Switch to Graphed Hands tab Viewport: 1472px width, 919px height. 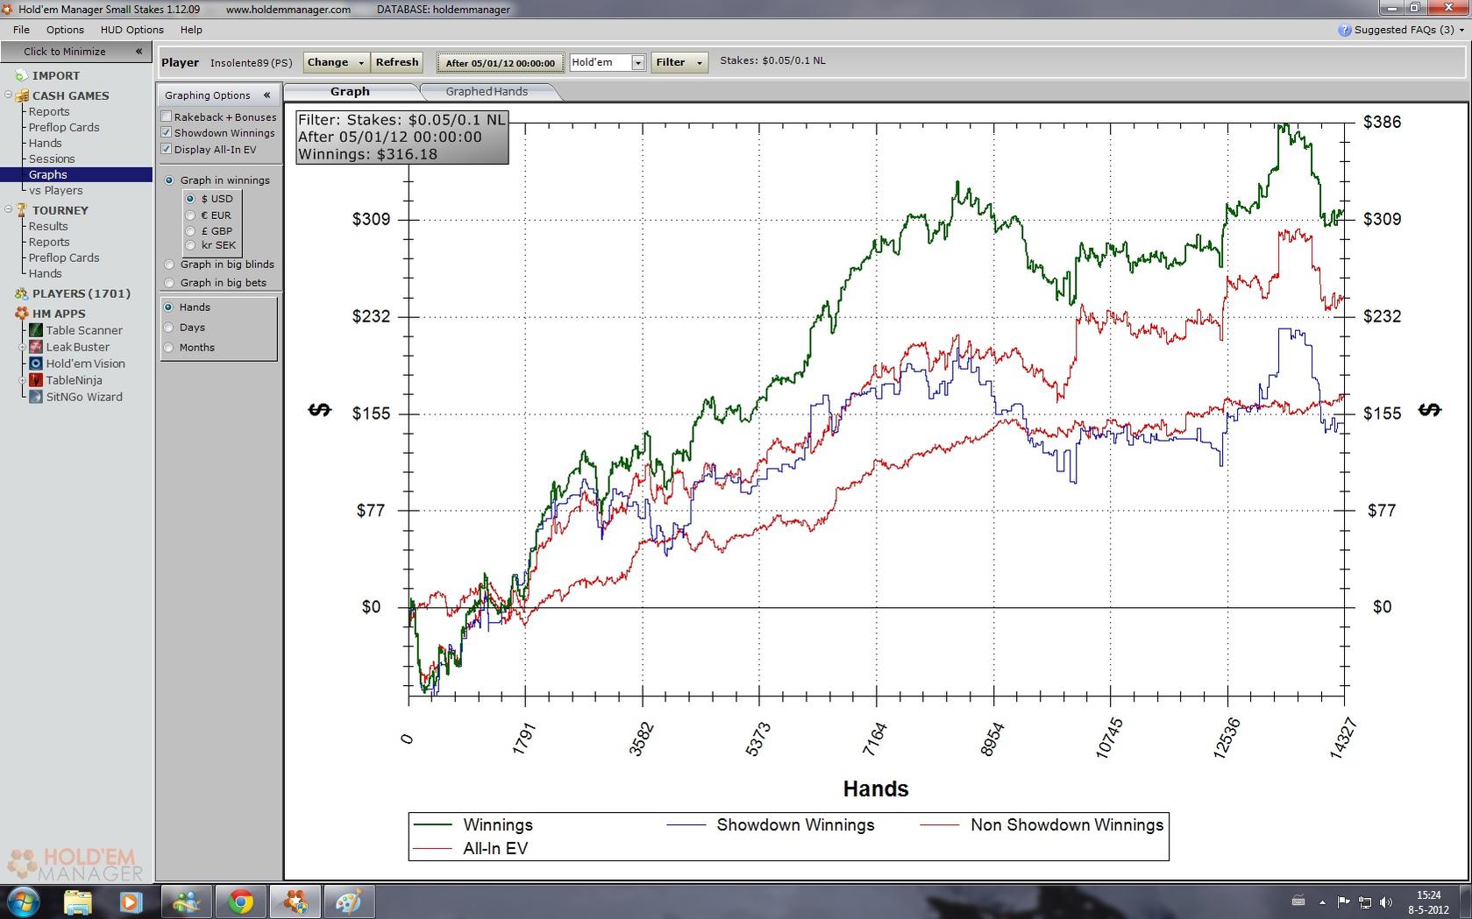tap(487, 91)
